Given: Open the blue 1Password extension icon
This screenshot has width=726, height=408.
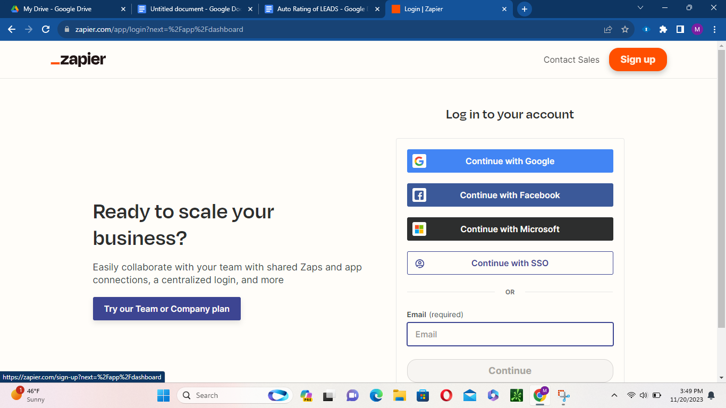Looking at the screenshot, I should point(646,29).
